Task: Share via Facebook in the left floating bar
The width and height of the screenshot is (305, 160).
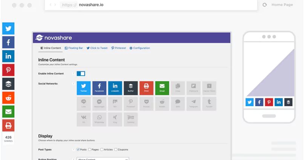Action: [x=8, y=42]
